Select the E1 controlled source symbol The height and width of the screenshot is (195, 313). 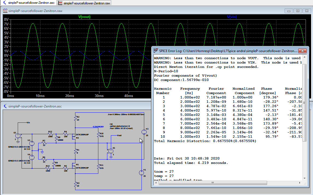tap(110, 151)
